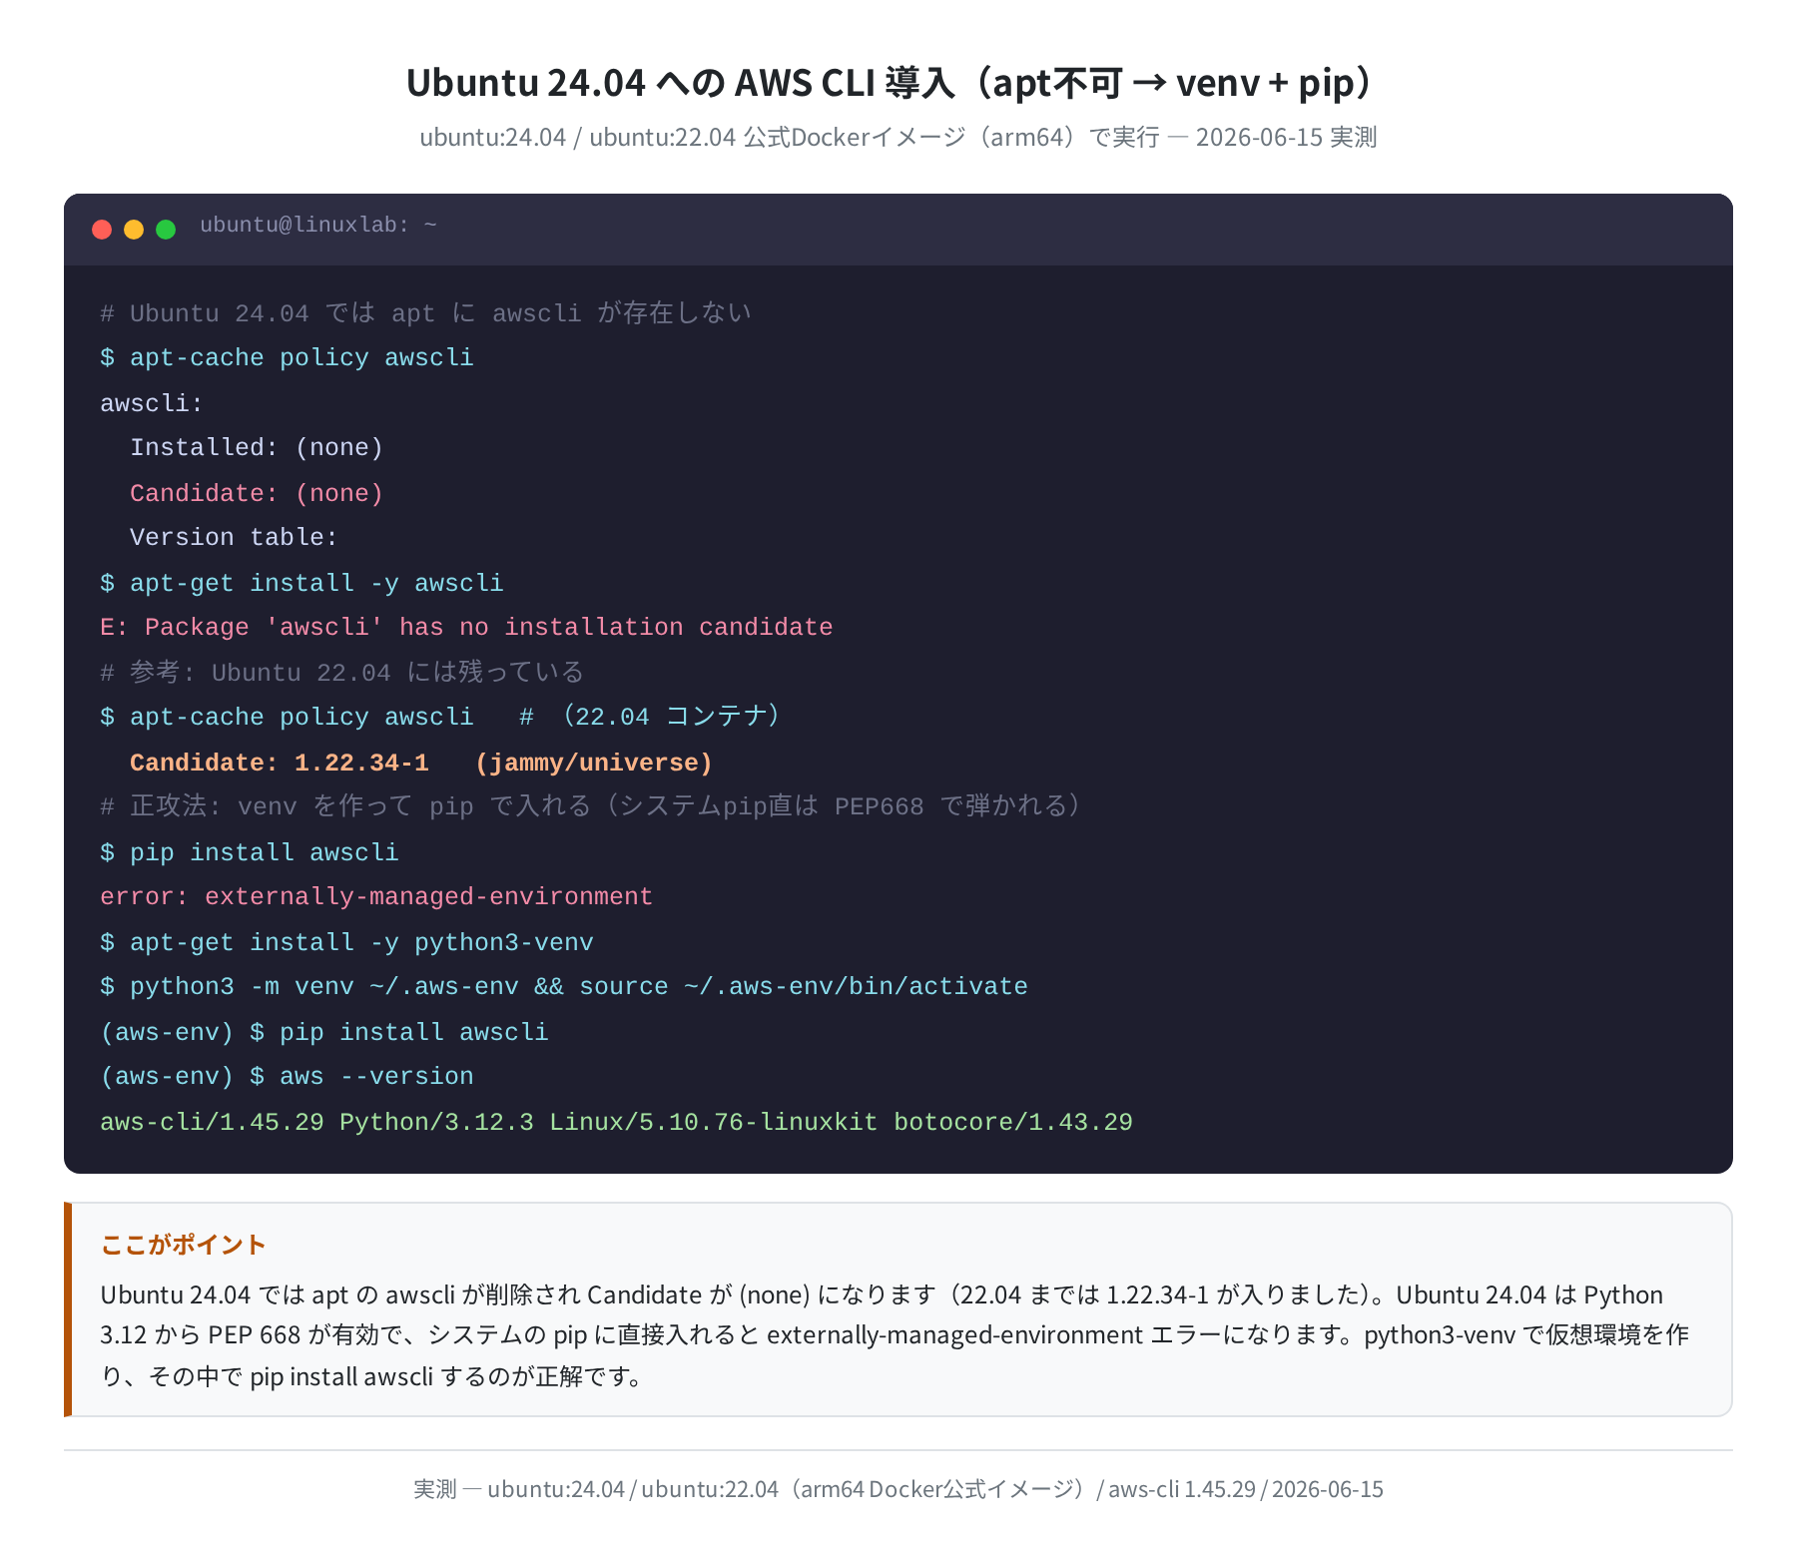
Task: Click '(aws-env) $ pip install awscli' line
Action: [x=324, y=1032]
